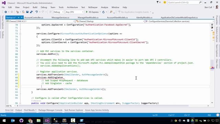220x124 pixels.
Task: Open the document tabs overflow dropdown
Action: coord(213,18)
